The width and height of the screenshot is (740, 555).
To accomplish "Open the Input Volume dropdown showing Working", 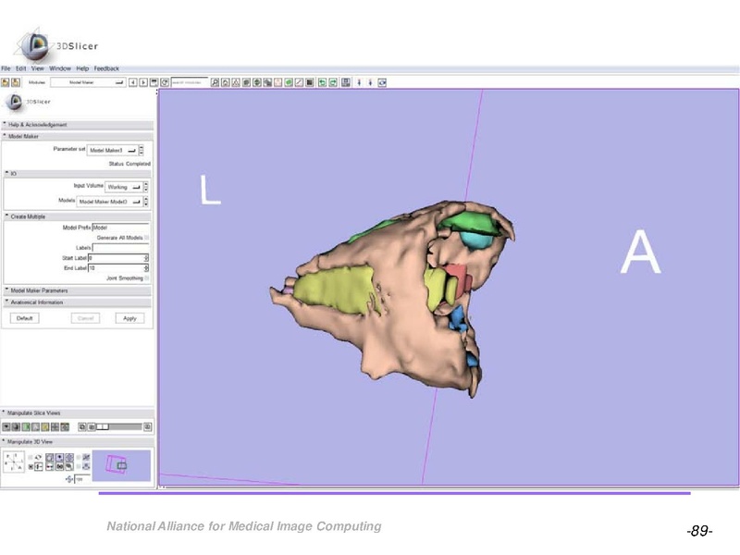I will click(124, 187).
